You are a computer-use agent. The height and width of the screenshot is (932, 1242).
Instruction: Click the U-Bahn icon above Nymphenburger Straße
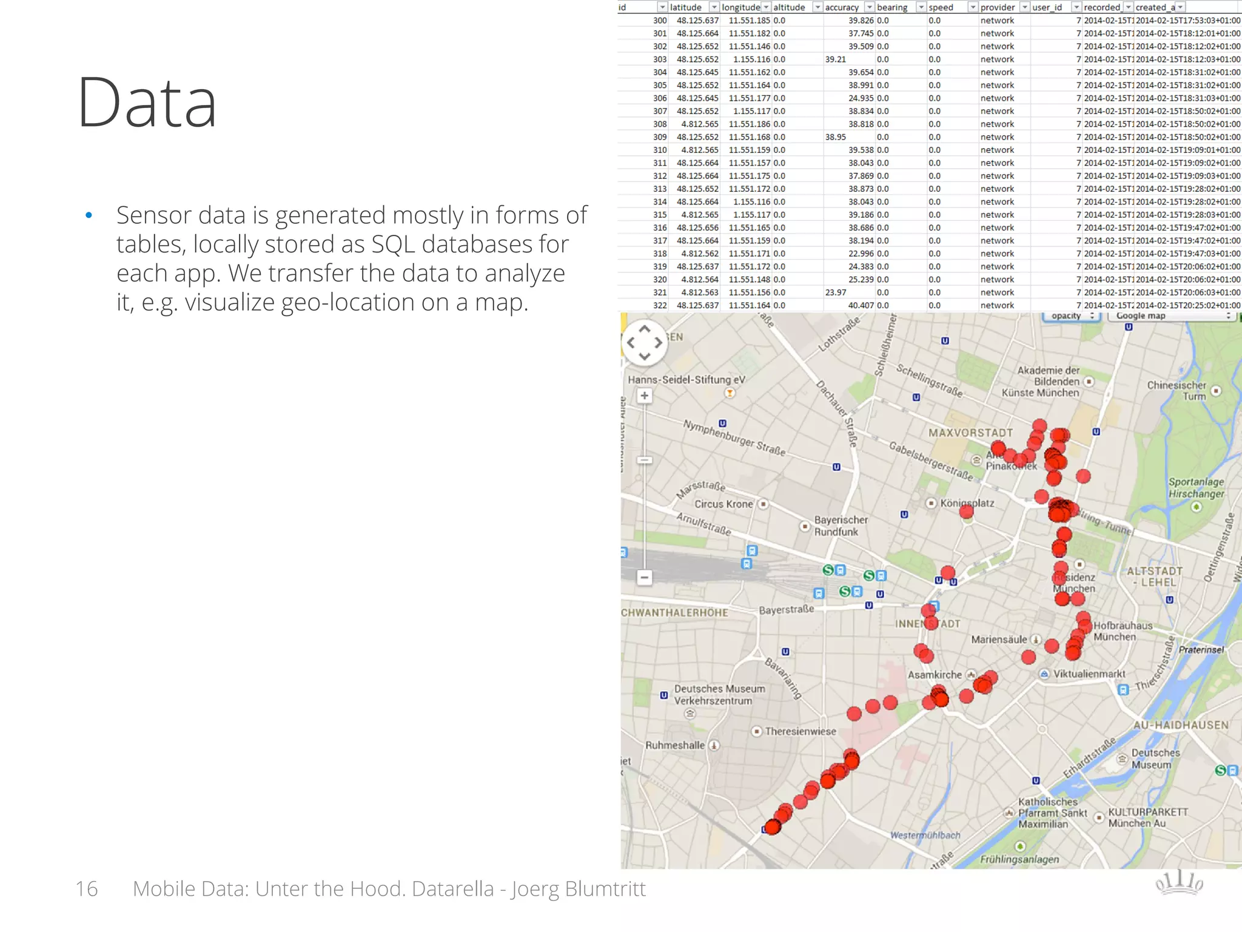(x=722, y=424)
